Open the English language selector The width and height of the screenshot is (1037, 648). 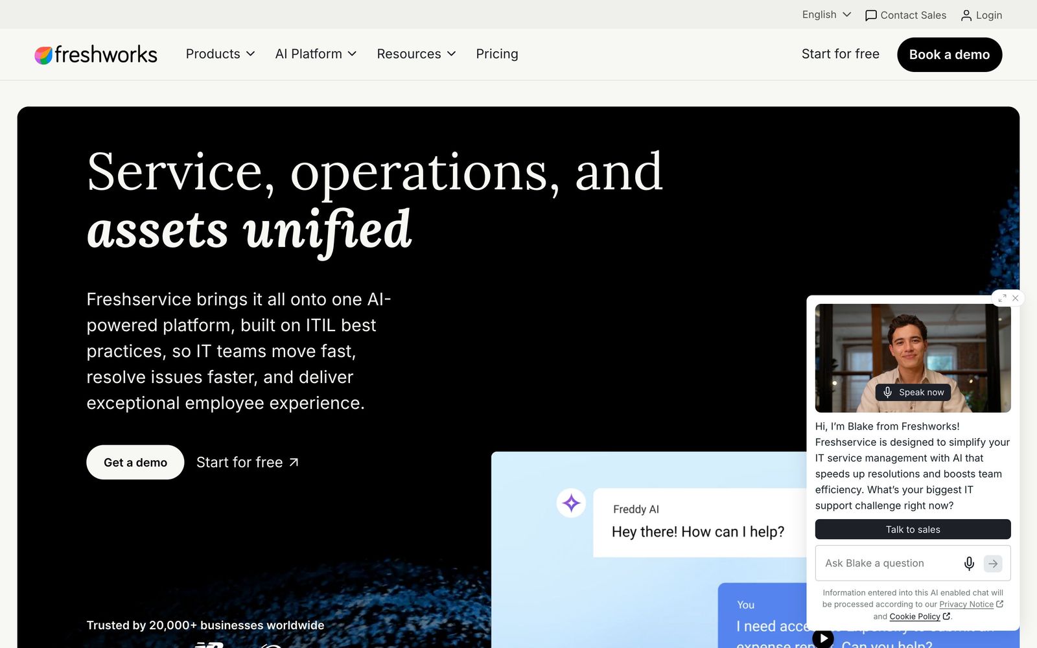[x=826, y=14]
